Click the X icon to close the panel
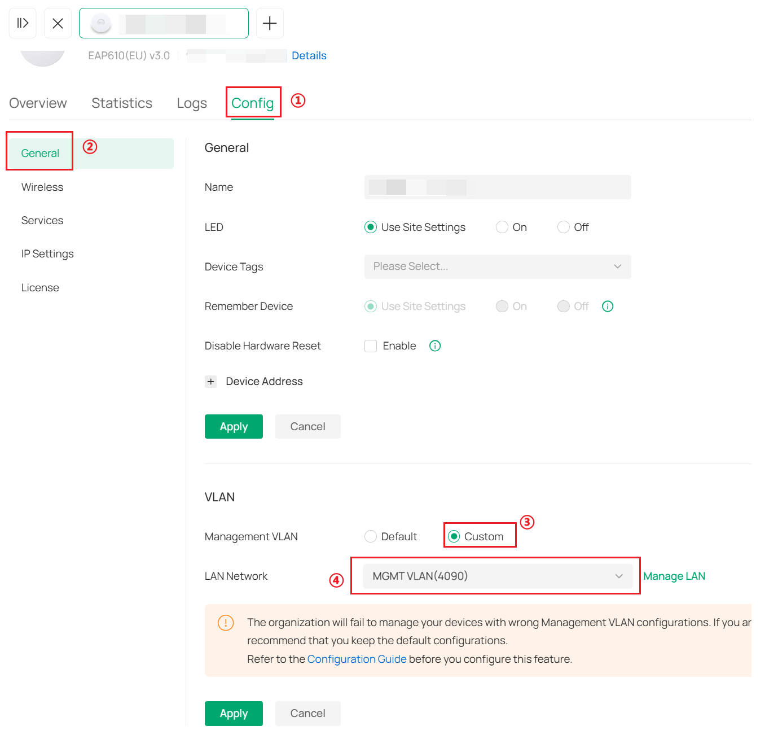Viewport: 778px width, 739px height. click(x=58, y=23)
